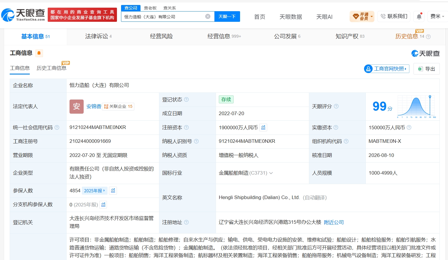Select the 99分 Tianyan score

pos(382,106)
